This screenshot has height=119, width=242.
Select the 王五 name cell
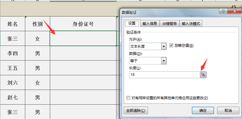(13, 68)
